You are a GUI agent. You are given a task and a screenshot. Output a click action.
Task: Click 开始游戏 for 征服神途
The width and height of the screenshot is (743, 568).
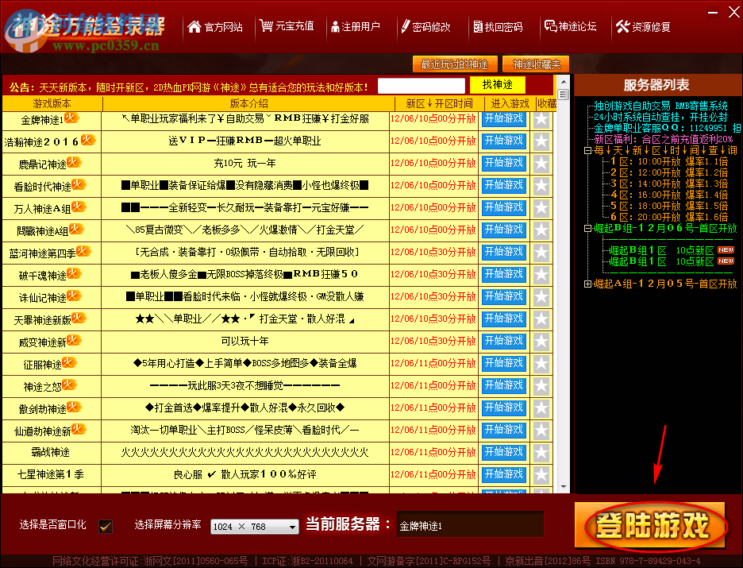point(504,364)
